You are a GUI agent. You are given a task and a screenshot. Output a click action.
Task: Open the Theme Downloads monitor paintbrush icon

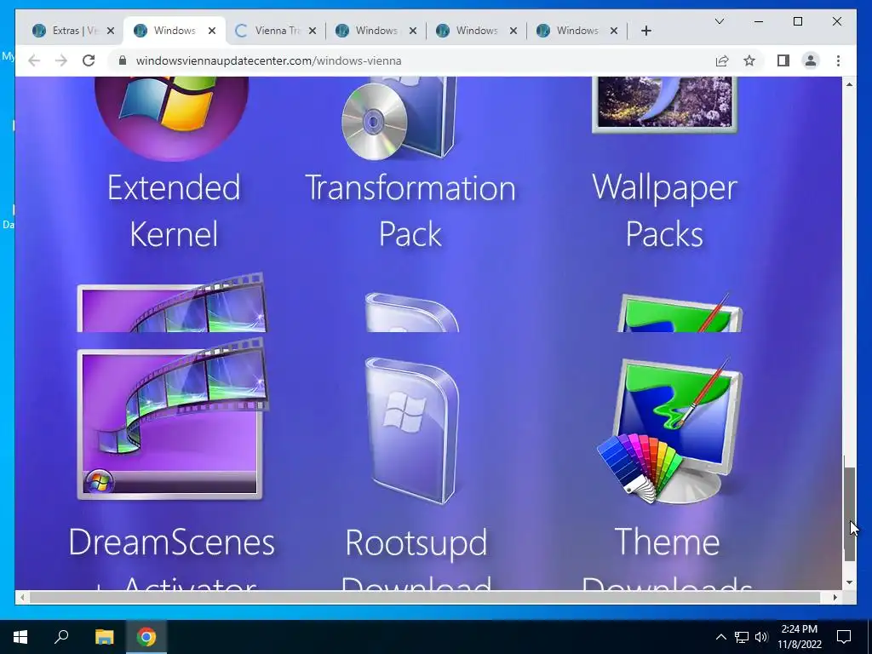coord(671,431)
